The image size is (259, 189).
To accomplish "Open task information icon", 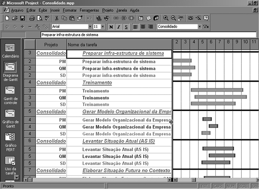I will pos(141,18).
